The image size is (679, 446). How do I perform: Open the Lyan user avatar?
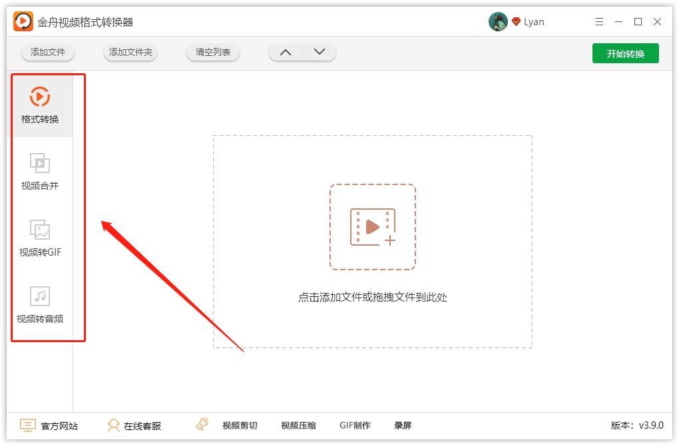click(x=497, y=21)
